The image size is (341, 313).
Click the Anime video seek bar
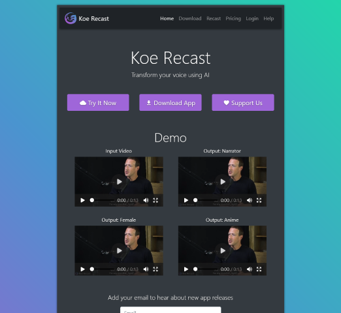click(x=206, y=269)
